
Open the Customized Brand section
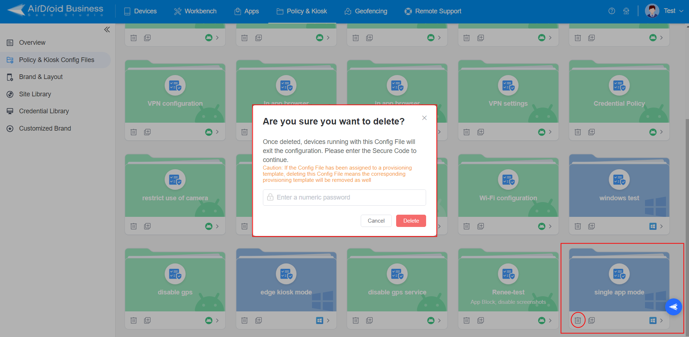(45, 128)
